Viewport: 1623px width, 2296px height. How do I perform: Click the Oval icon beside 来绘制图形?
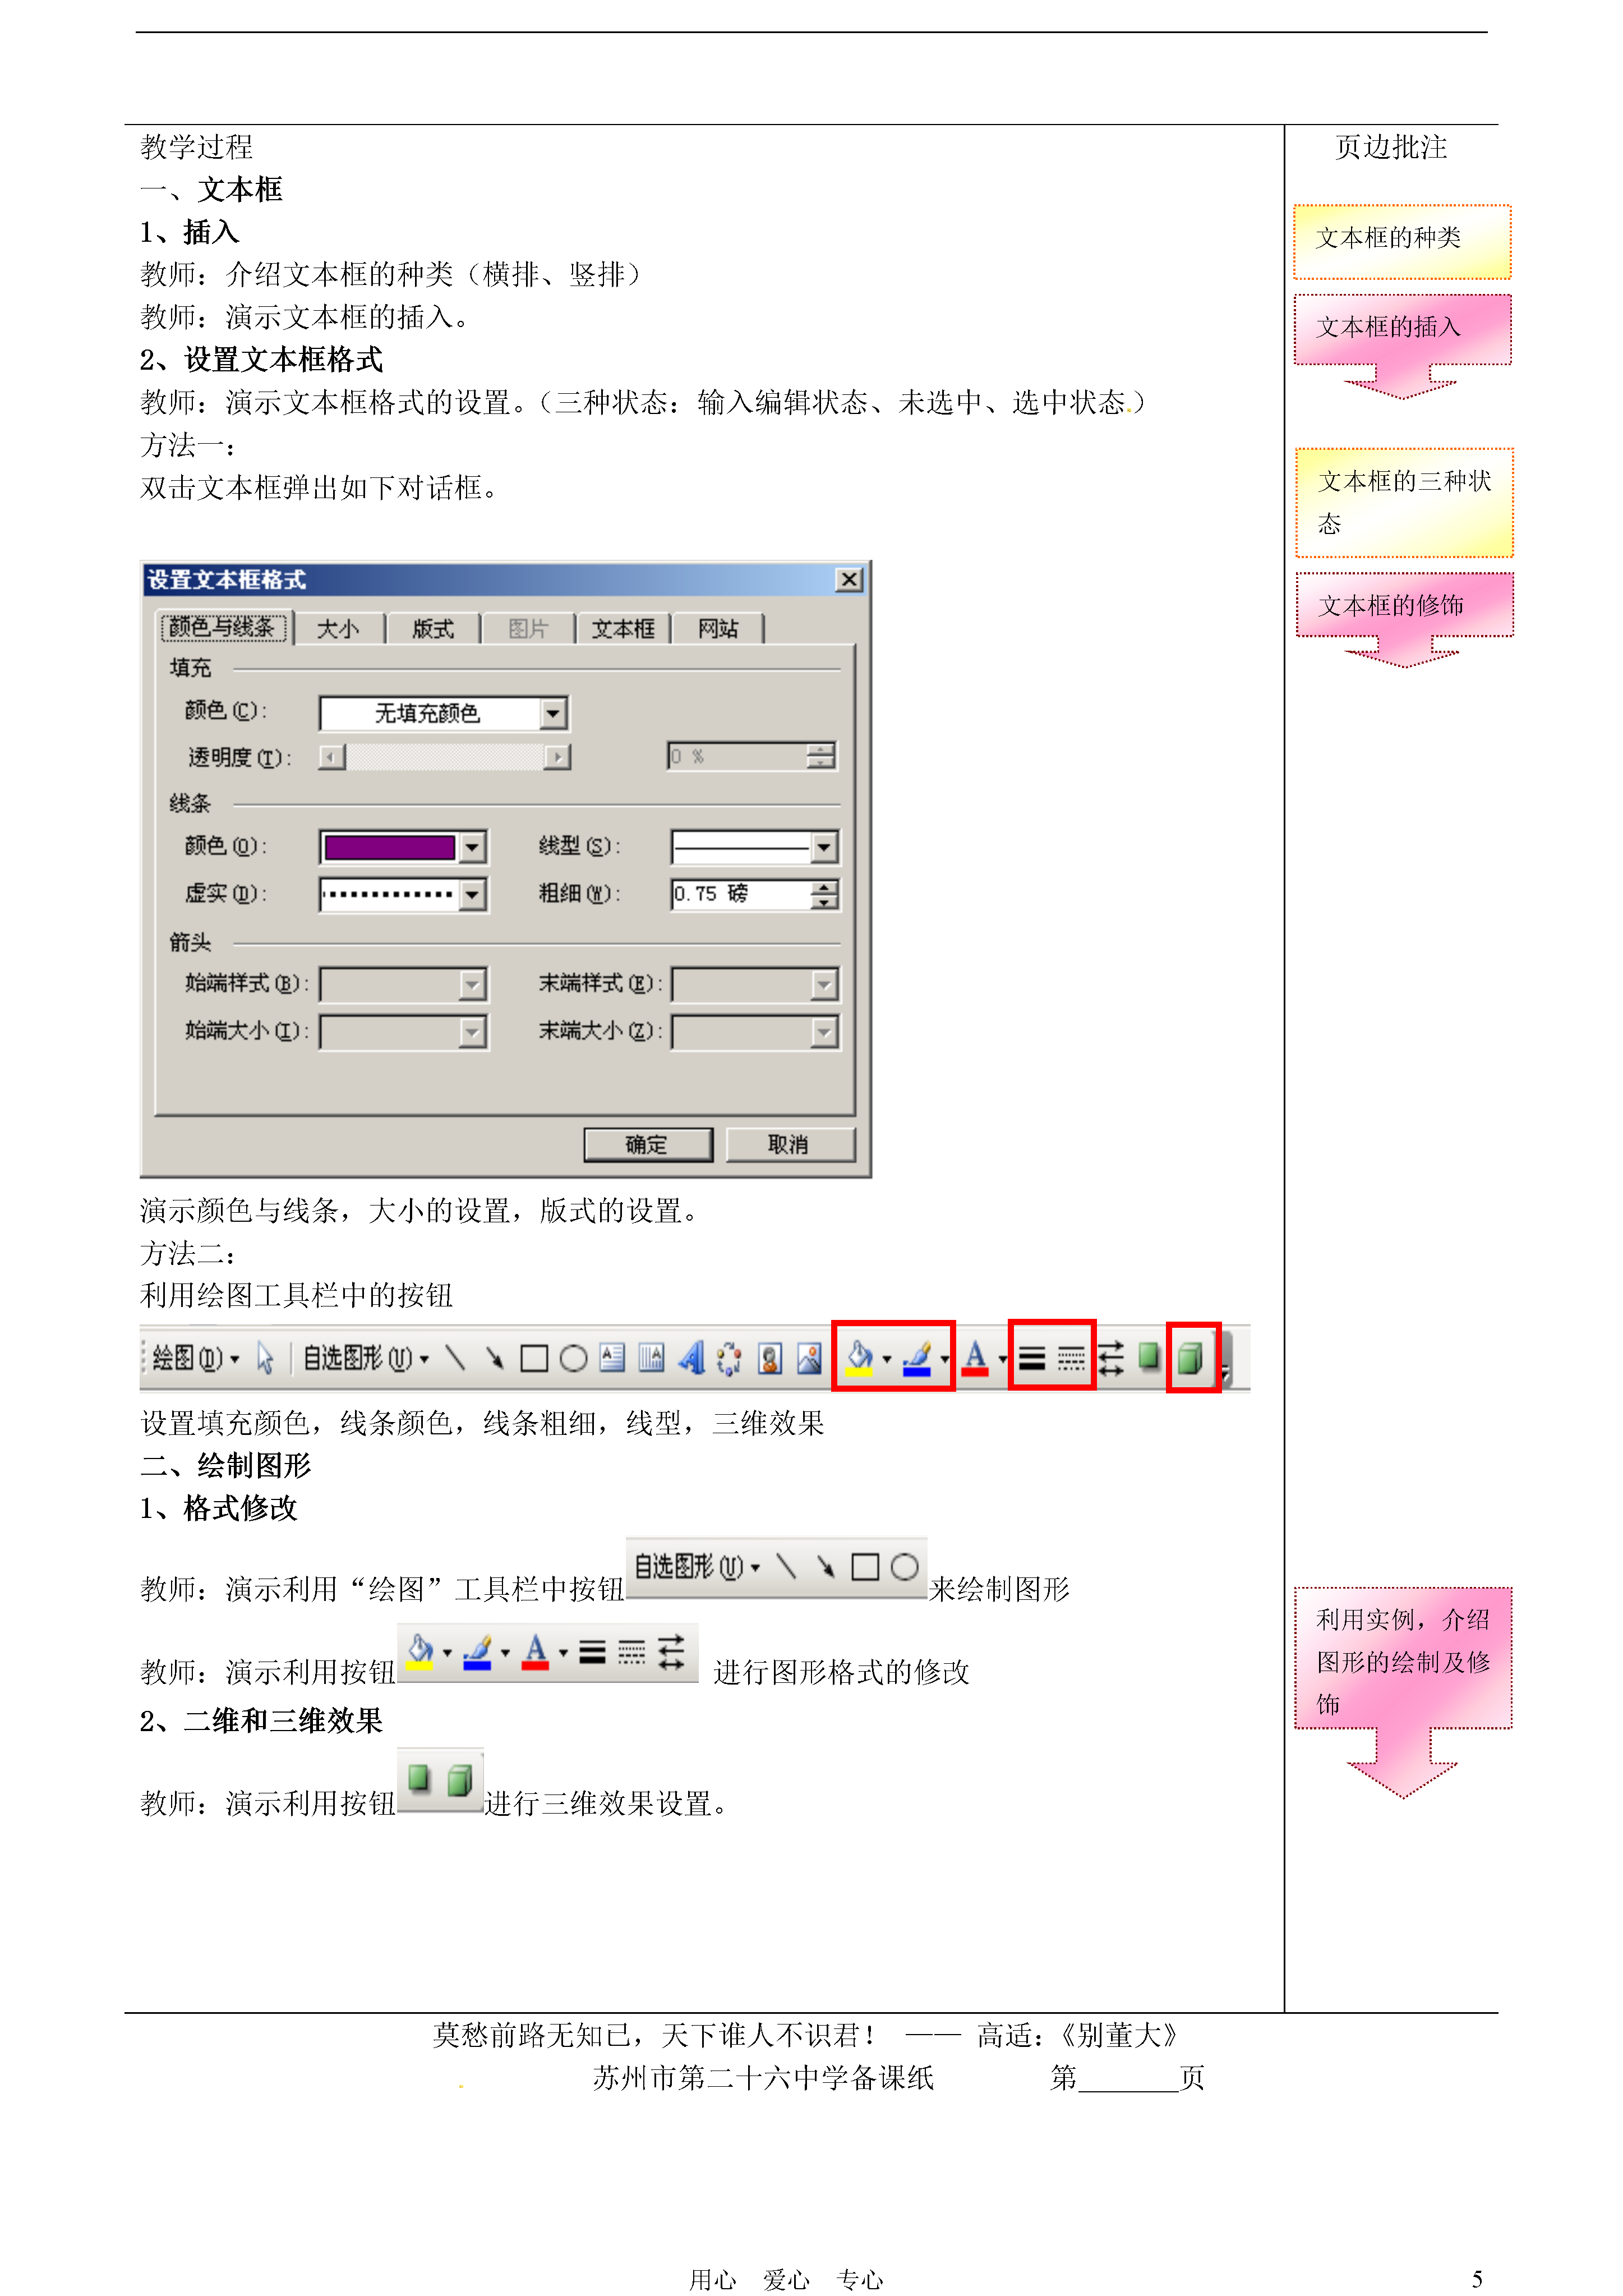(905, 1567)
